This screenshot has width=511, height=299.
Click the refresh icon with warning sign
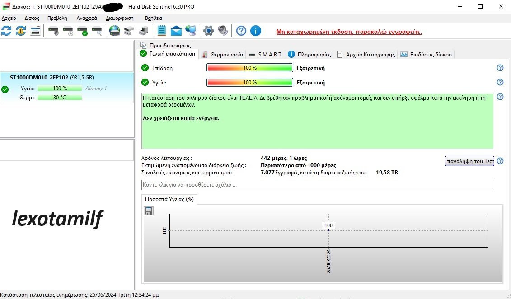pos(21,31)
